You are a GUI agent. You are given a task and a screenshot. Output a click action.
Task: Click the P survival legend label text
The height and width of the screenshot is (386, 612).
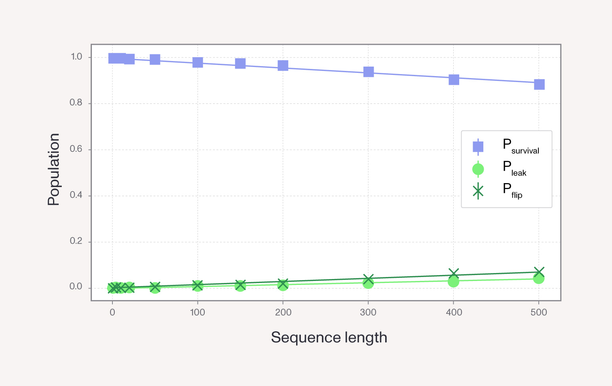521,146
